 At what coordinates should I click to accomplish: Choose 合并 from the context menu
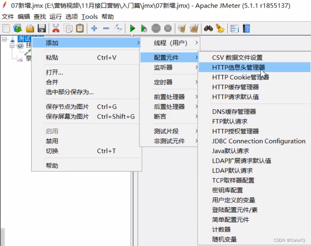point(86,82)
